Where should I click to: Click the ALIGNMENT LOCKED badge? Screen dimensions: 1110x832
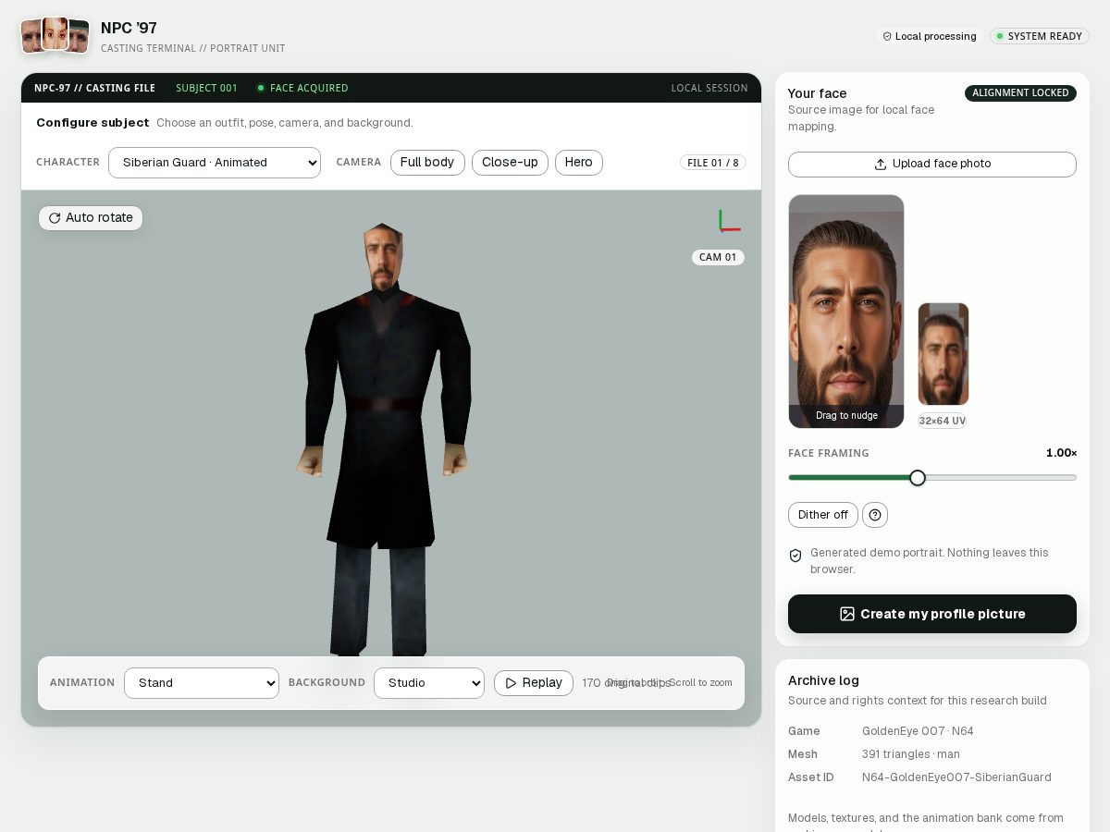1020,93
